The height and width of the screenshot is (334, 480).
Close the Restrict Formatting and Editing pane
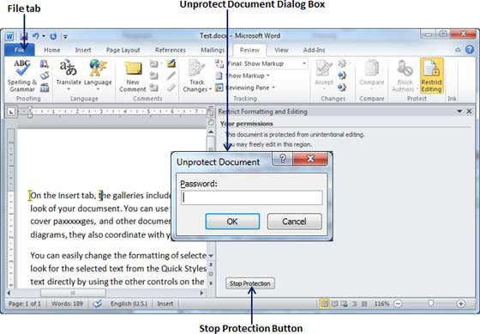[469, 112]
